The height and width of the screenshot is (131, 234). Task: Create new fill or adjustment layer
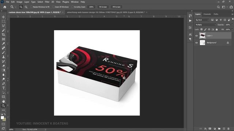215,128
